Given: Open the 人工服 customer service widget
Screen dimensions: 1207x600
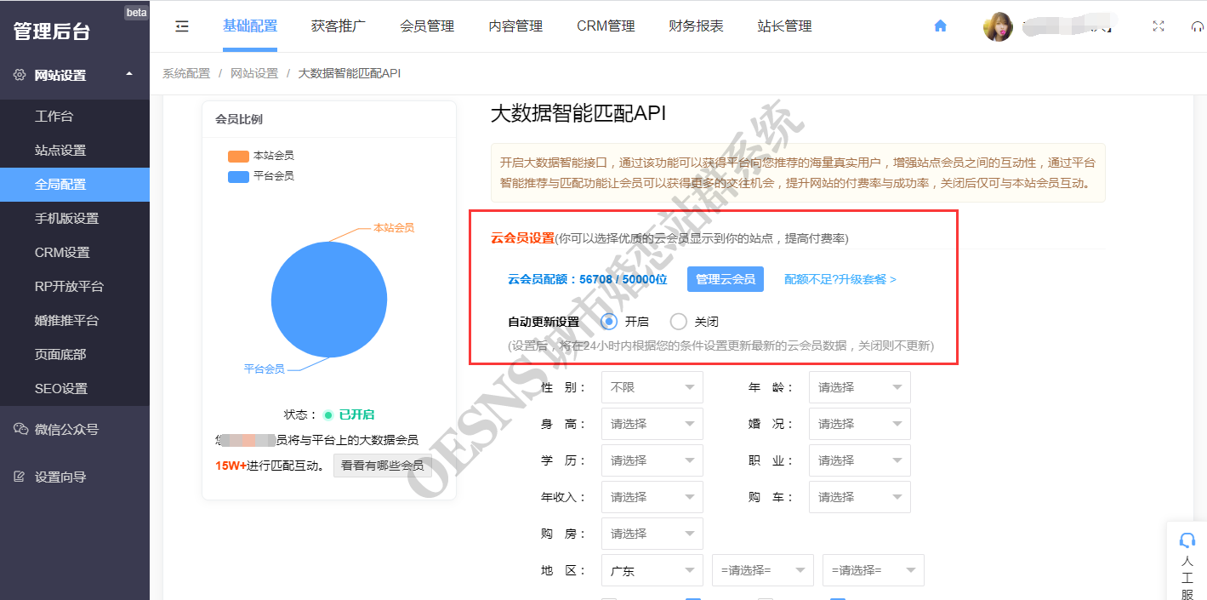Looking at the screenshot, I should 1187,562.
